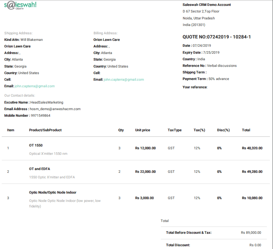The image size is (273, 249).
Task: Select the quote number heading
Action: (x=217, y=37)
